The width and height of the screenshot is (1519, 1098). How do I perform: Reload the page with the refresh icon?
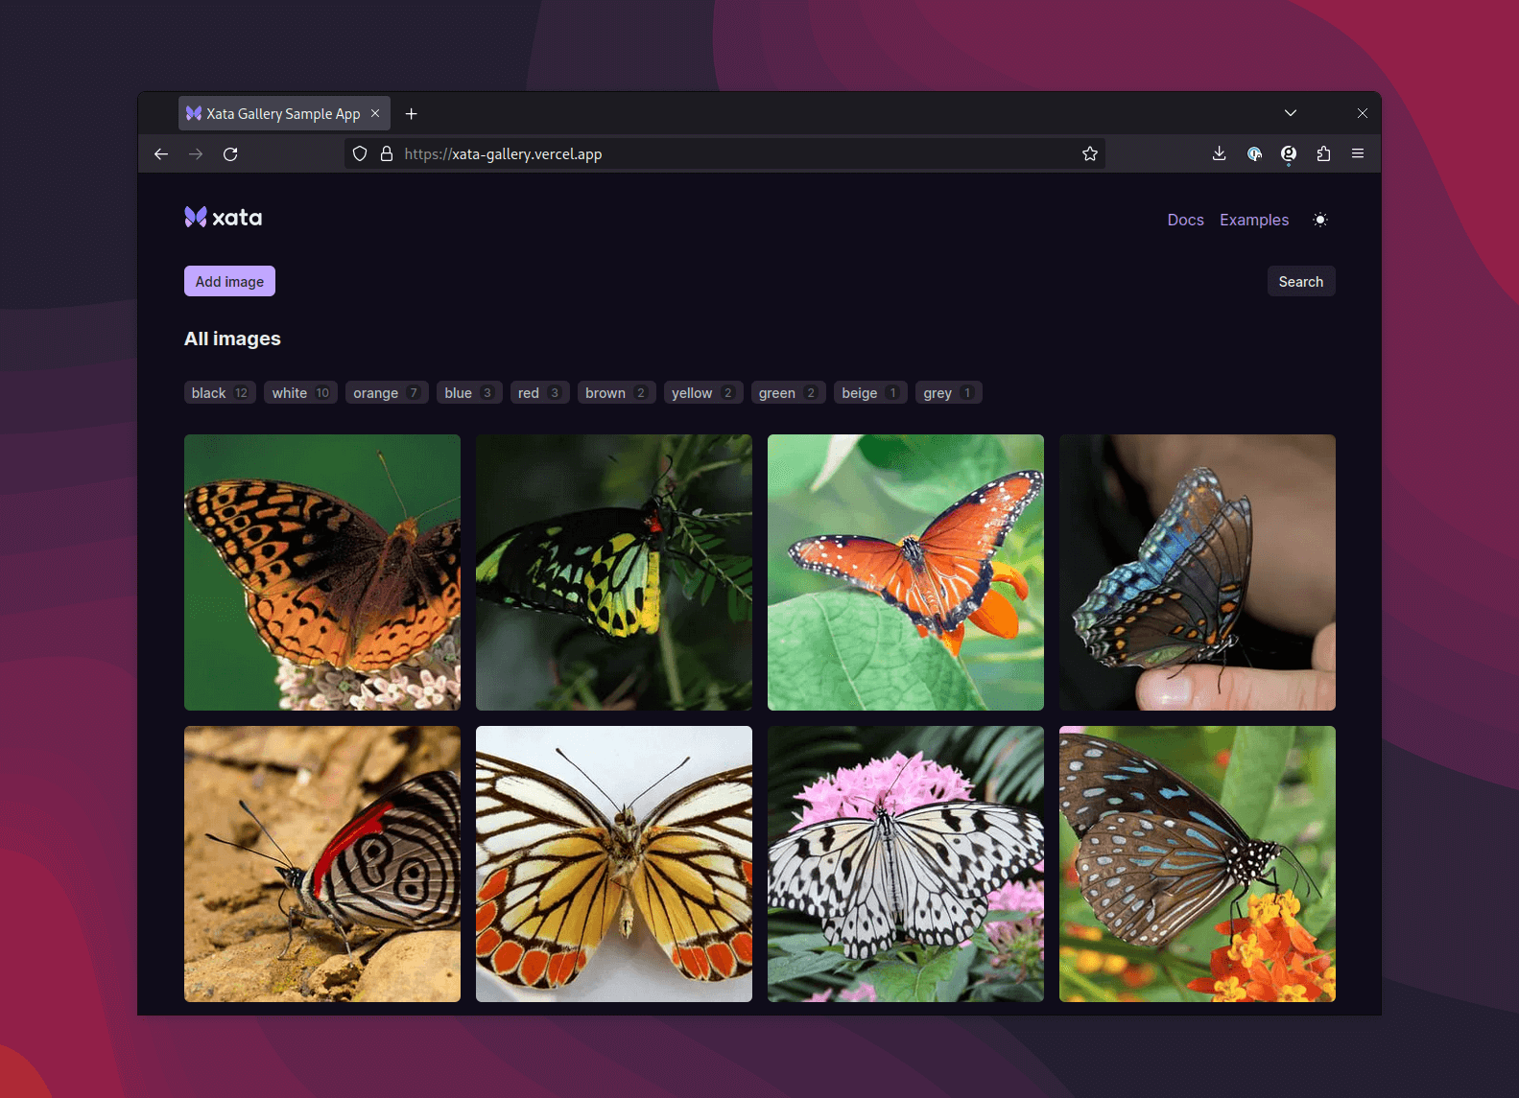click(x=230, y=154)
